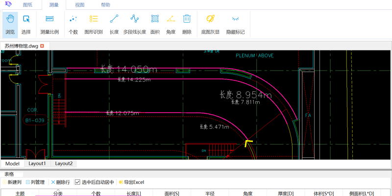The height and width of the screenshot is (196, 392).
Task: Pick the 多段线长度 polyline length tool
Action: (x=134, y=25)
